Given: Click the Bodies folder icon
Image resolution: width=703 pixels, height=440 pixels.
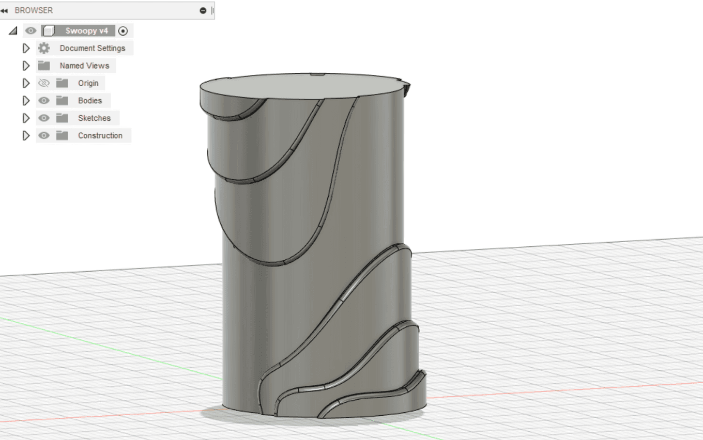Looking at the screenshot, I should pyautogui.click(x=63, y=101).
